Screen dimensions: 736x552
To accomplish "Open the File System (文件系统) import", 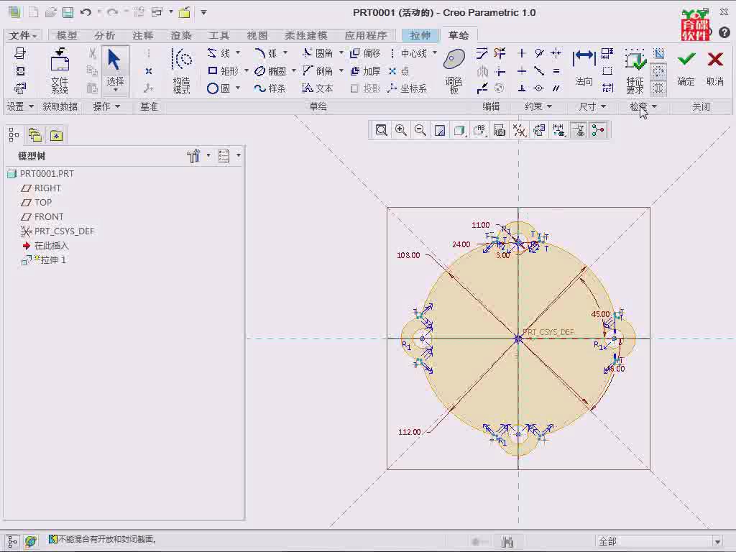I will pyautogui.click(x=60, y=70).
